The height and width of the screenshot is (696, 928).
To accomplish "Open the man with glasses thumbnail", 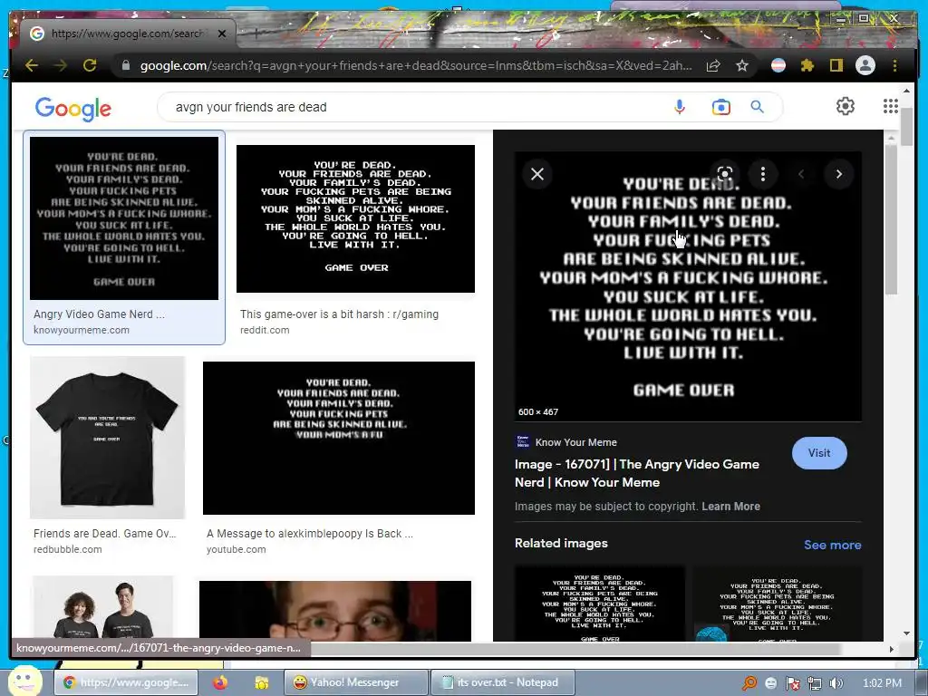I will (x=335, y=611).
